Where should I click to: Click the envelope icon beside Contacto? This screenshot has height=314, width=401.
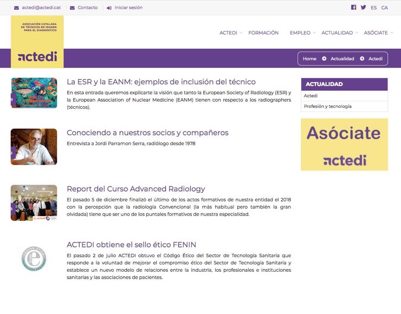pyautogui.click(x=73, y=8)
